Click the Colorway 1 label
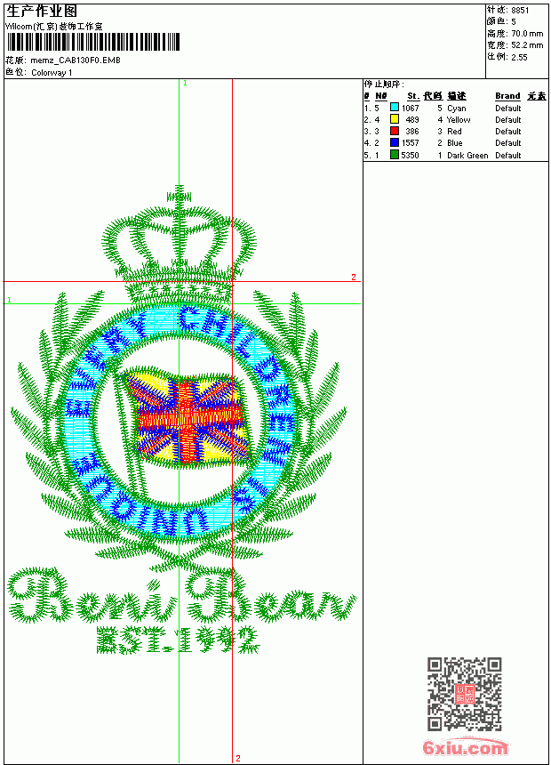Viewport: 551px width, 765px height. [52, 73]
